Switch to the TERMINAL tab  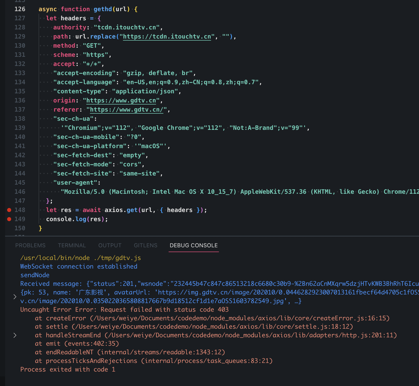coord(72,245)
